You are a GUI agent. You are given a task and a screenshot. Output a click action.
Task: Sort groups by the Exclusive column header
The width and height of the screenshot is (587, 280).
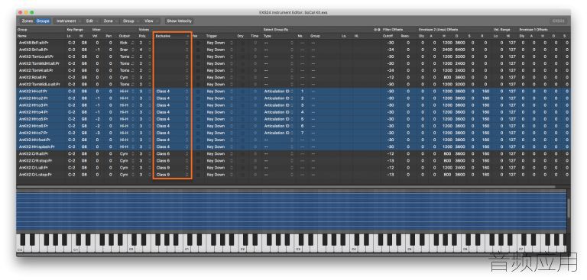coord(172,36)
